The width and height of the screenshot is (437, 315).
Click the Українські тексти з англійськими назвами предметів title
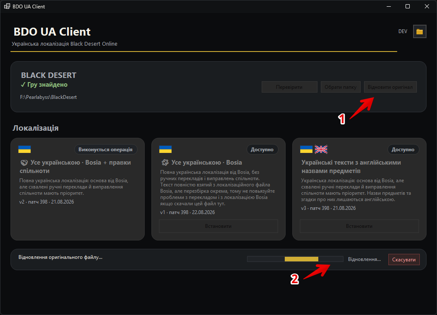351,166
